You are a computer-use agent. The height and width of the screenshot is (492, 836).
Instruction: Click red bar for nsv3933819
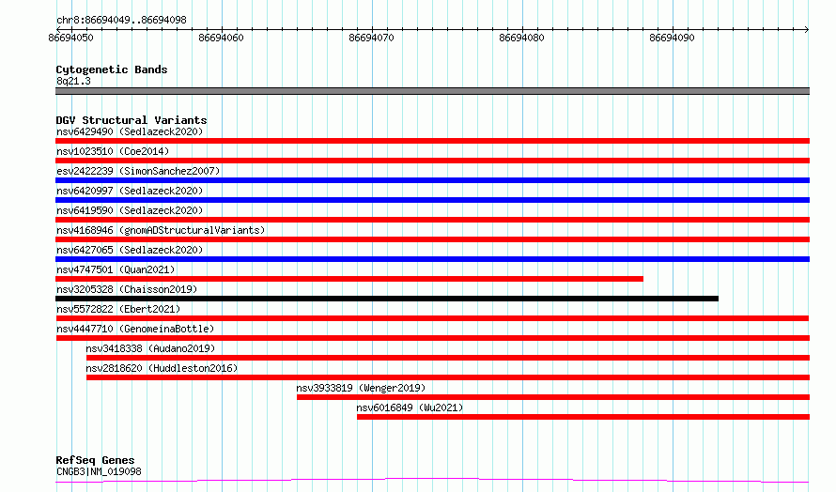[553, 397]
